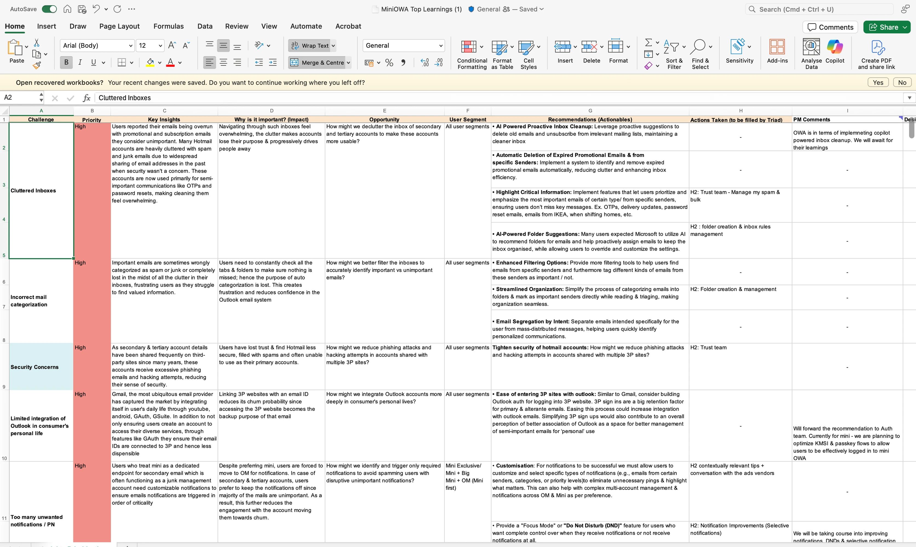Click the Fill Colour bucket icon

pyautogui.click(x=150, y=62)
